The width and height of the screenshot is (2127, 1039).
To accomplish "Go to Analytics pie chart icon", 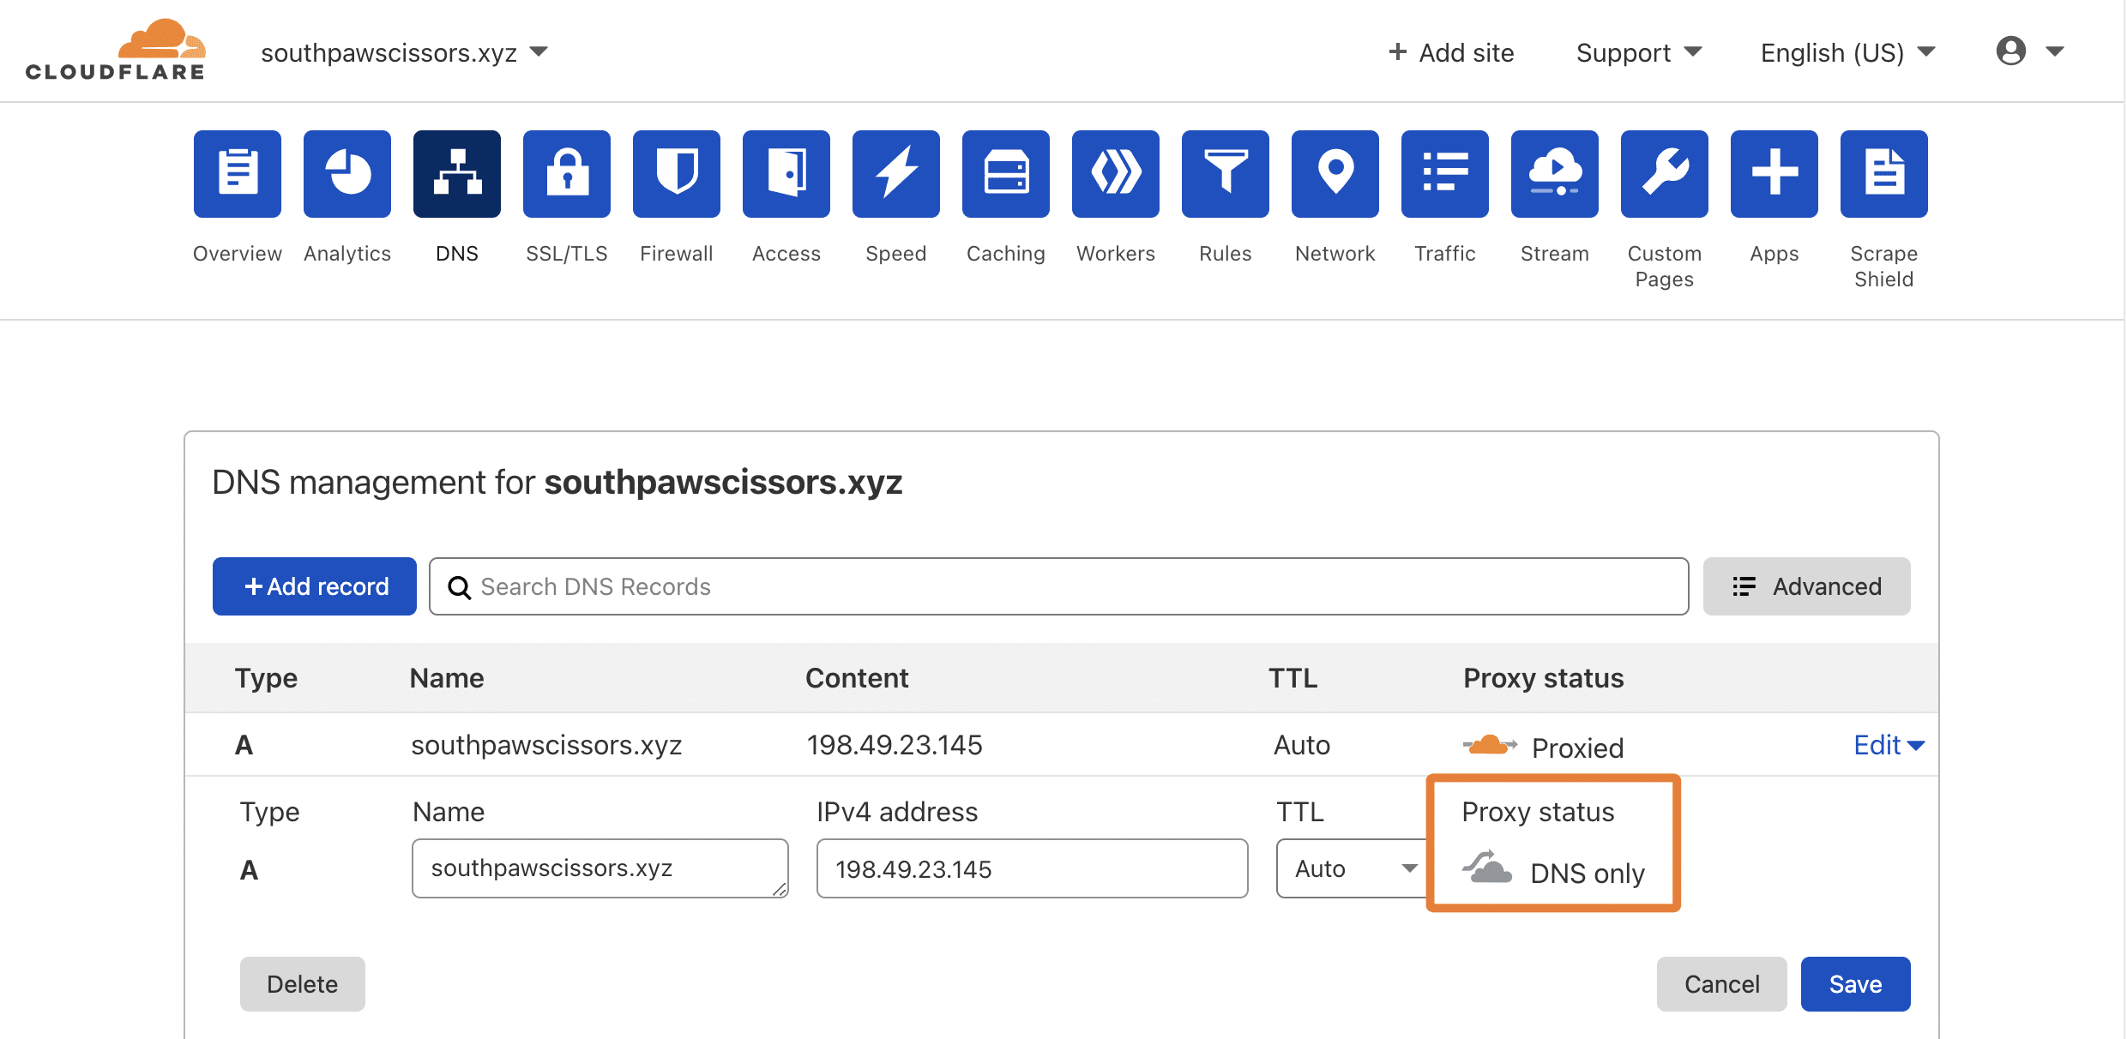I will pyautogui.click(x=346, y=174).
